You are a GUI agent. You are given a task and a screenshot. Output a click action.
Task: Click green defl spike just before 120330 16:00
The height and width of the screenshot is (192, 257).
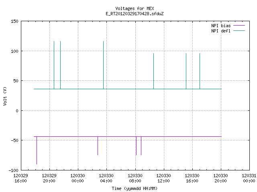tap(186, 71)
